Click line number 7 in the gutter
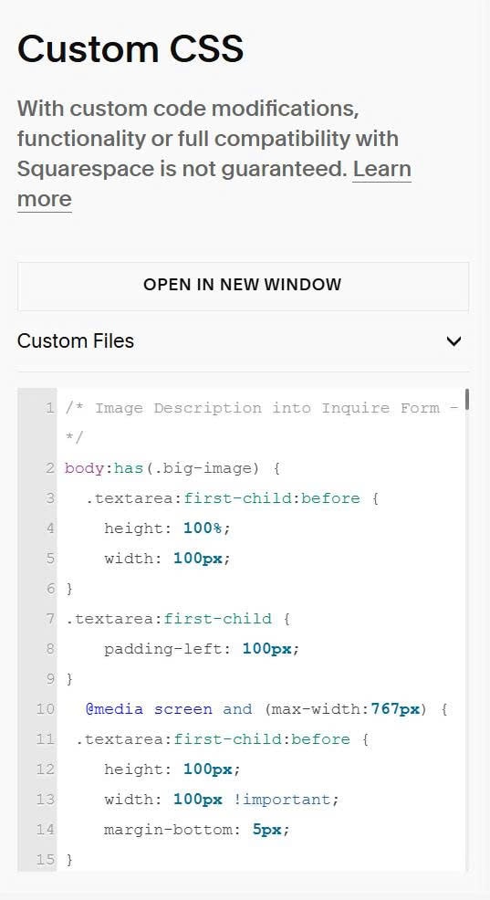Screen dimensions: 490x900 coord(50,619)
